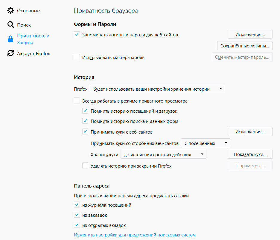The height and width of the screenshot is (240, 280).
Task: Open search engine suggestions settings link
Action: click(x=135, y=235)
